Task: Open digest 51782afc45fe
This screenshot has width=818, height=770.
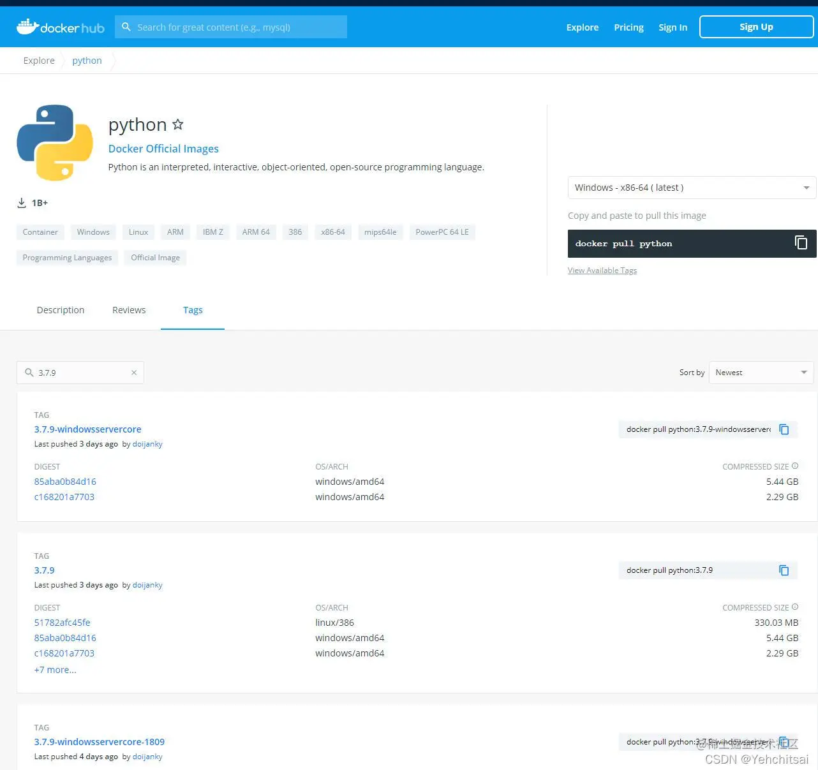Action: (62, 623)
